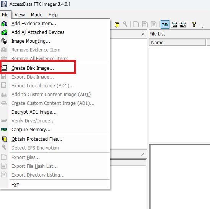210x209 pixels.
Task: Click the File List panel title
Action: pyautogui.click(x=157, y=34)
